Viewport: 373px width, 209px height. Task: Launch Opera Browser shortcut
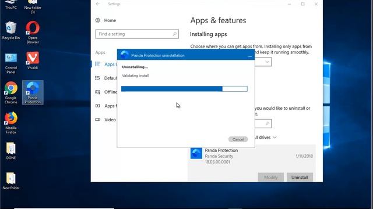click(x=33, y=33)
